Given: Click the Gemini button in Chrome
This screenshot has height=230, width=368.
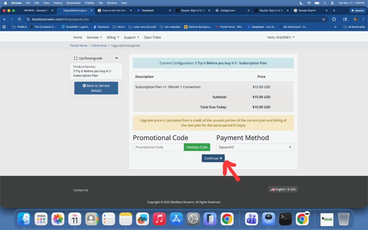Looking at the screenshot, I should pyautogui.click(x=357, y=10).
